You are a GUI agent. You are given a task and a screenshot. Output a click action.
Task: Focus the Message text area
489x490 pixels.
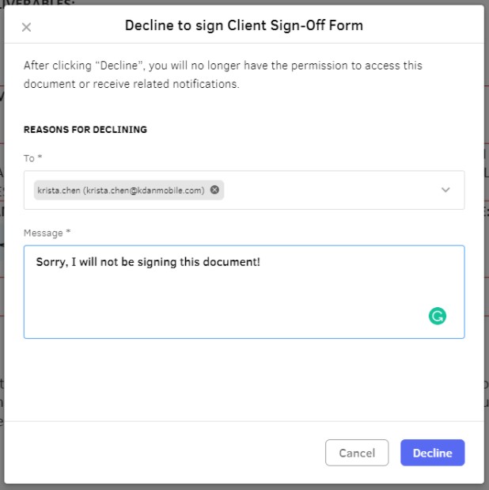click(x=244, y=292)
